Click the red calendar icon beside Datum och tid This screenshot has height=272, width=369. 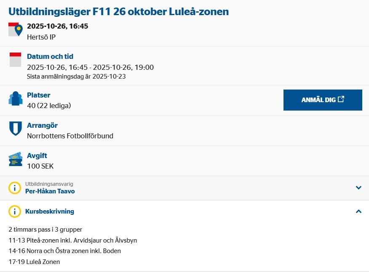click(x=15, y=60)
